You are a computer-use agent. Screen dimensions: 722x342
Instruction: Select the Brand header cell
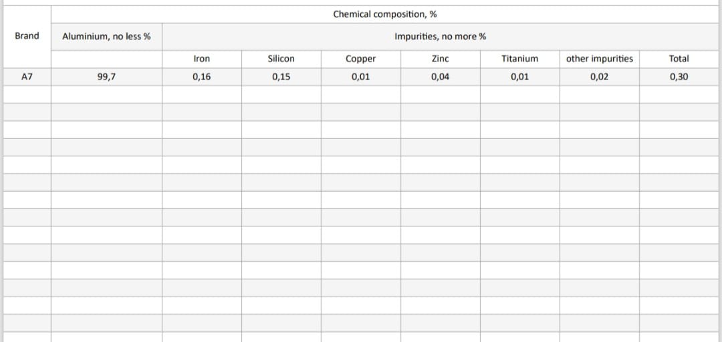27,36
